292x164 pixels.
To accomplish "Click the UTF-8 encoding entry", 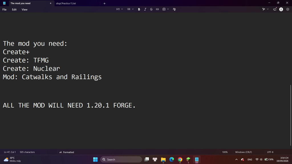I will 270,152.
